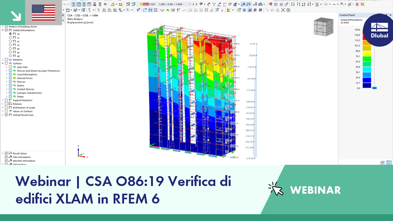Expand the Analysis of building stories node
Image resolution: width=393 pixels, height=221 pixels.
click(x=3, y=26)
